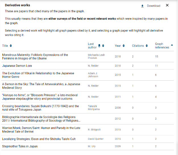Screen dimensions: 178x155
Task: Click the Last author sort arrows
Action: click(x=103, y=46)
